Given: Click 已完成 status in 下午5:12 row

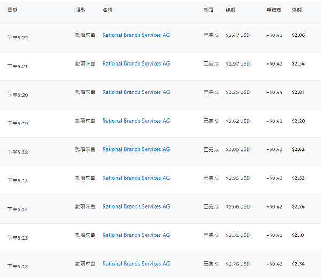Looking at the screenshot, I should pyautogui.click(x=211, y=264).
